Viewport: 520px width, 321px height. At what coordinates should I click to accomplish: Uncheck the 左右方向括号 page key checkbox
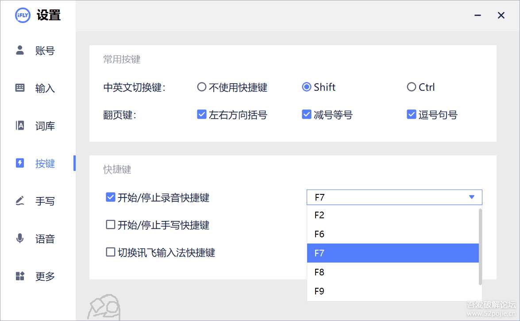[x=202, y=115]
